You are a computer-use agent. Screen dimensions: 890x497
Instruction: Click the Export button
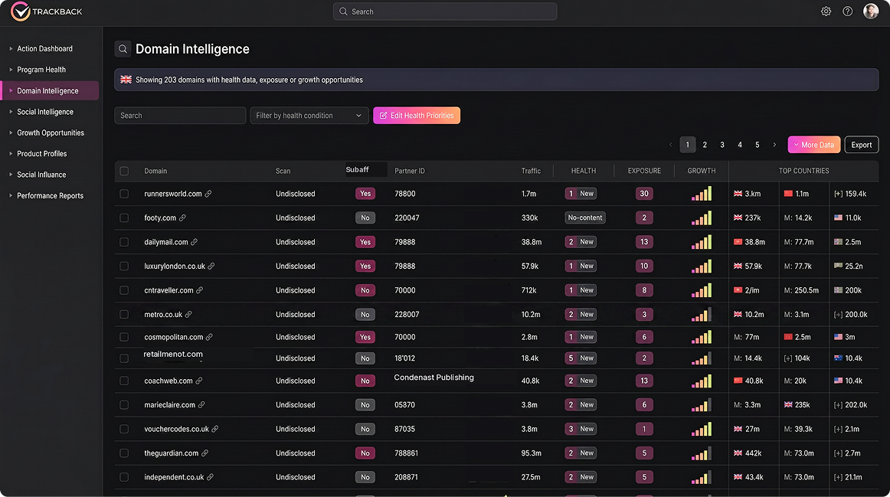pos(862,145)
